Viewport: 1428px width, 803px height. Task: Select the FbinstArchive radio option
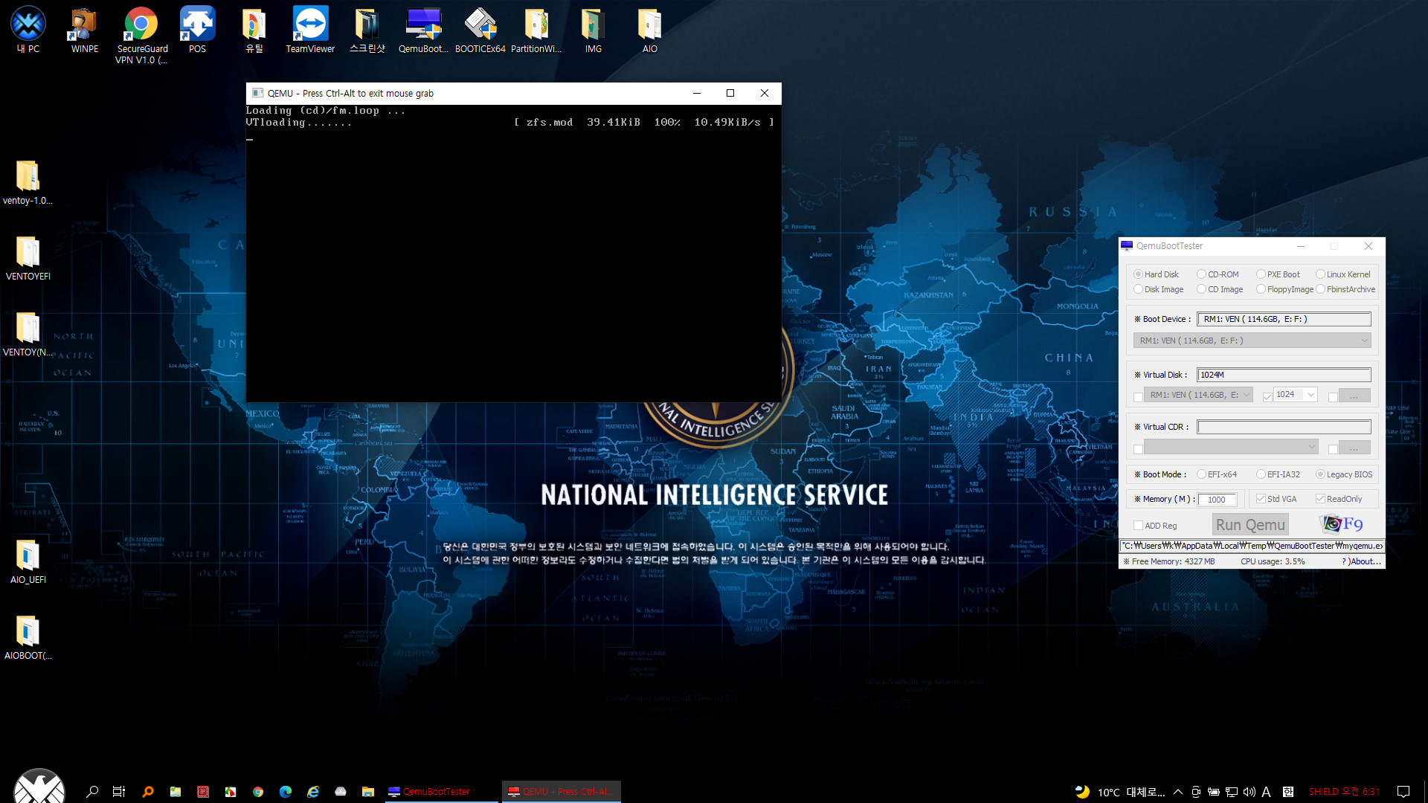point(1345,289)
